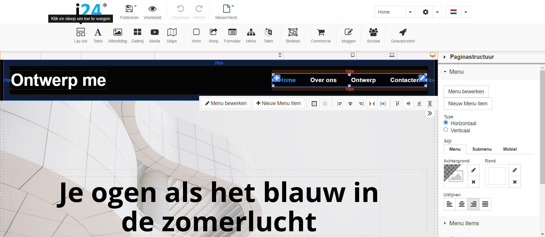Open the Voorbeeld preview eye icon
This screenshot has height=237, width=545.
(x=152, y=9)
